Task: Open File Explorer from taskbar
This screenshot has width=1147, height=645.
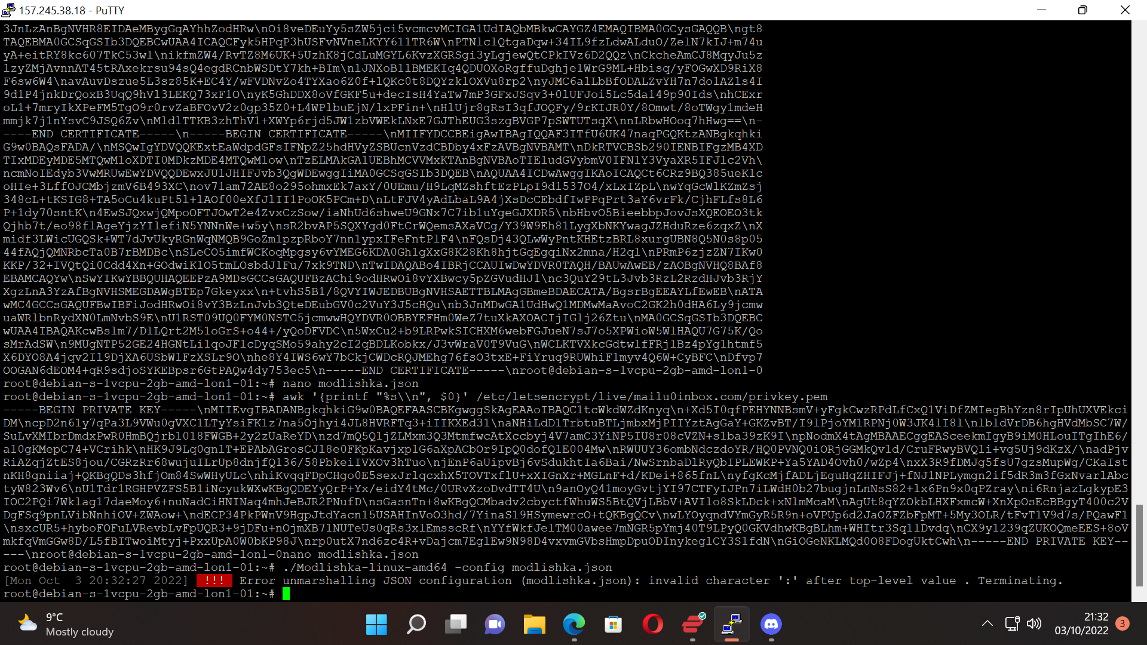Action: click(534, 625)
